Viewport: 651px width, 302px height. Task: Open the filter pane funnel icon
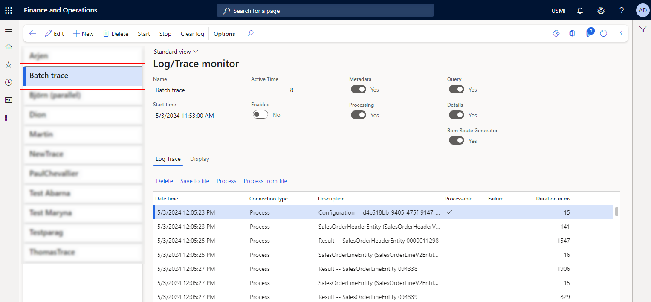pos(642,29)
